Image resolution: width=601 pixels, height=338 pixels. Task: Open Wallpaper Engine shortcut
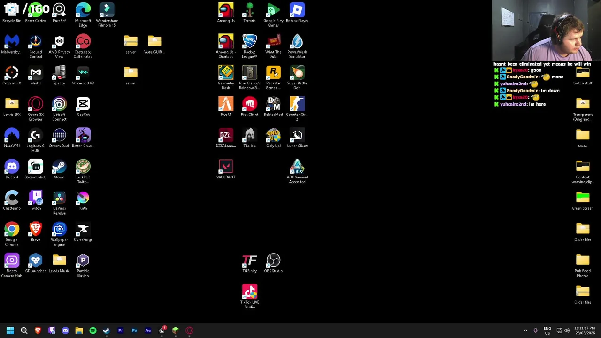click(x=59, y=235)
